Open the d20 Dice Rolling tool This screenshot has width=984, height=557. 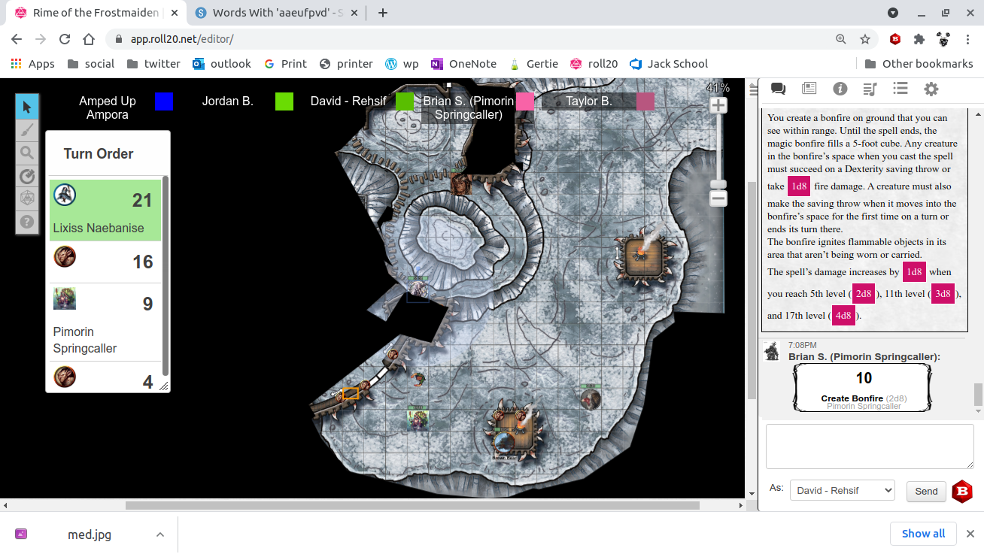click(x=27, y=198)
